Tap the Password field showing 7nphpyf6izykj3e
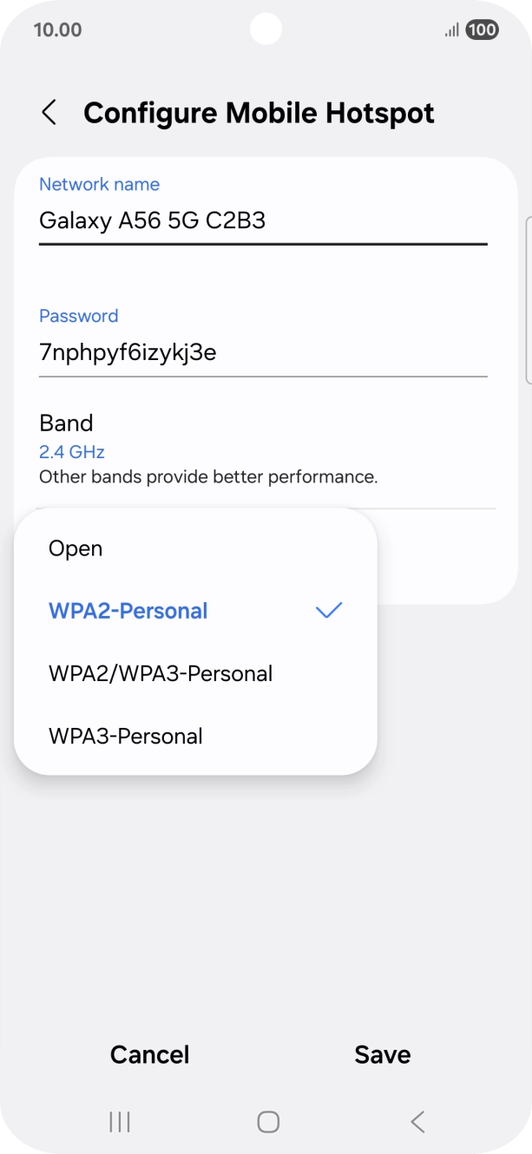532x1154 pixels. pyautogui.click(x=128, y=352)
